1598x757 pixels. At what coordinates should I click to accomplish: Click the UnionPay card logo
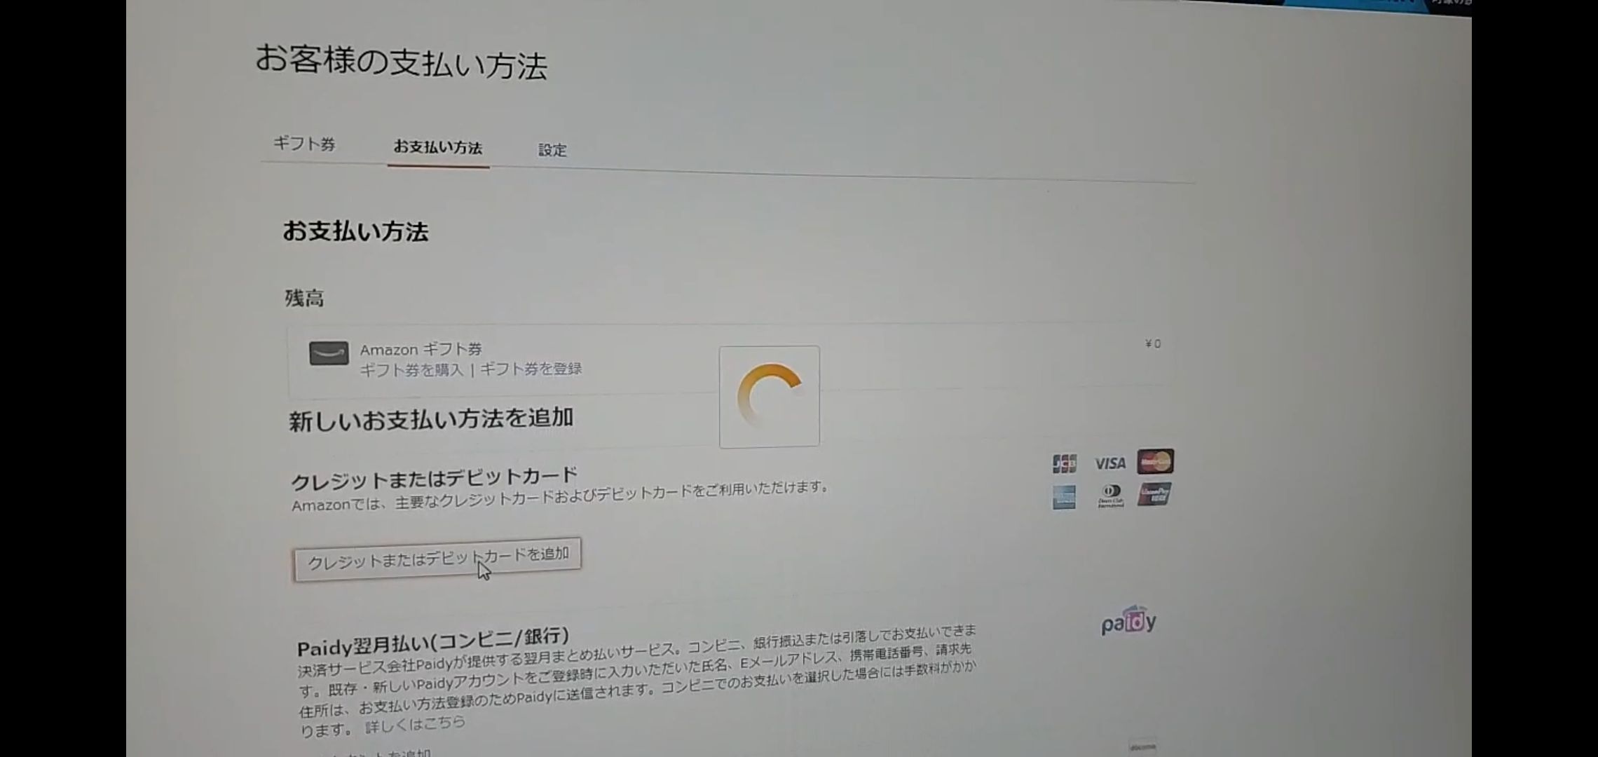click(1154, 495)
